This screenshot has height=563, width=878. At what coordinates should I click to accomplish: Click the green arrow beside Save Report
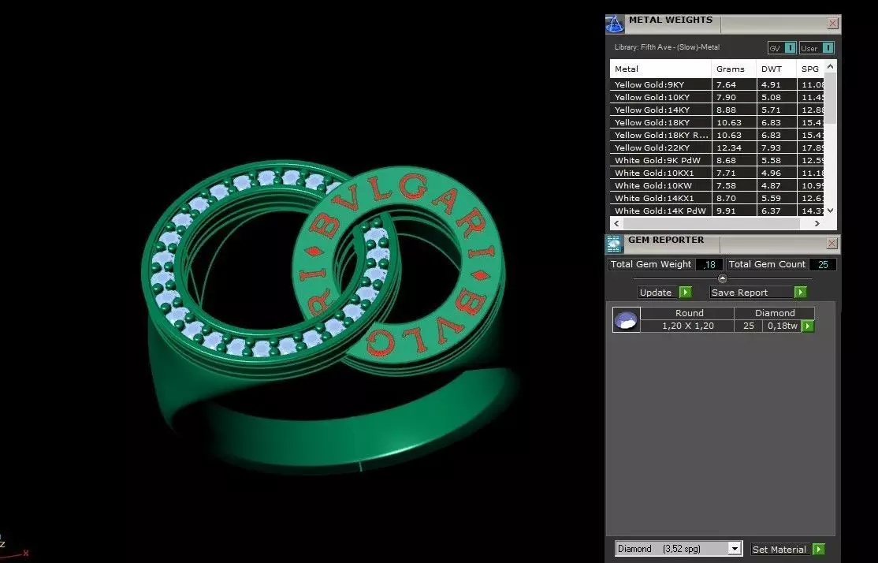click(x=801, y=293)
